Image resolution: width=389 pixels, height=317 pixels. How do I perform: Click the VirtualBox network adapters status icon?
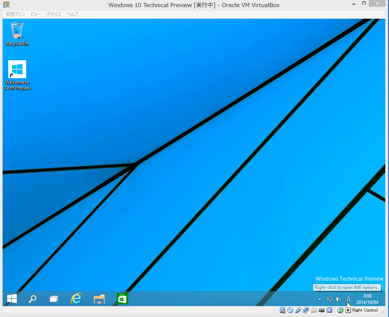click(x=306, y=310)
